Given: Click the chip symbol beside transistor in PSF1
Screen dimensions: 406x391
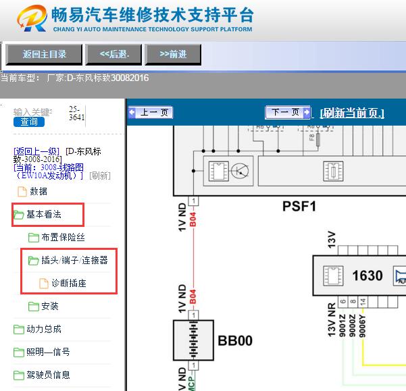Looking at the screenshot, I should (x=219, y=171).
